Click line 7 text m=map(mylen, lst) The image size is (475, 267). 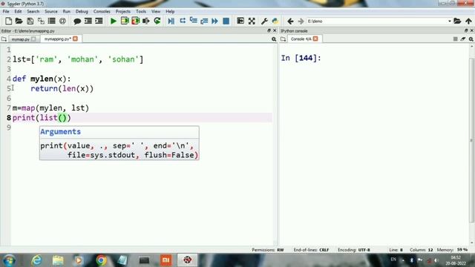coord(50,108)
